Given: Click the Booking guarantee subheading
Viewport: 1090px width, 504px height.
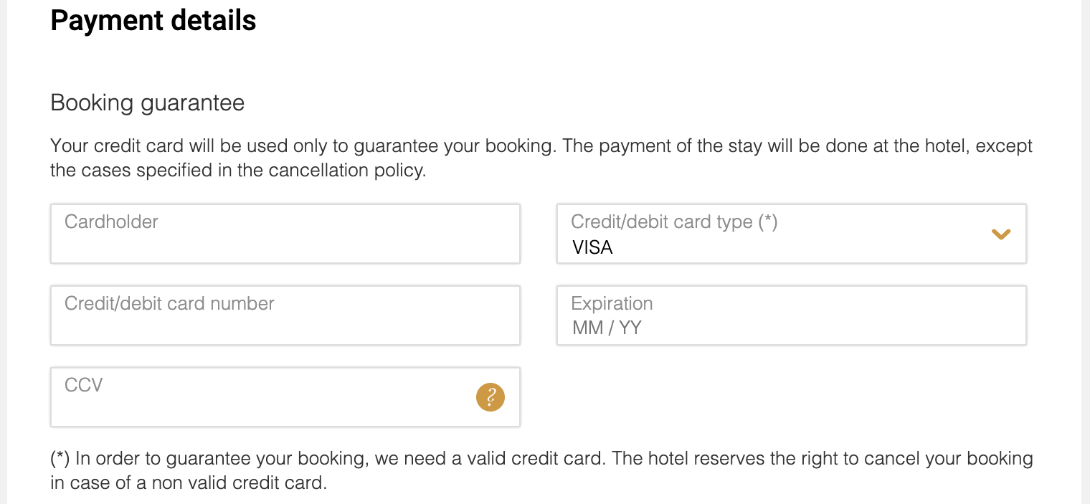Looking at the screenshot, I should [147, 103].
